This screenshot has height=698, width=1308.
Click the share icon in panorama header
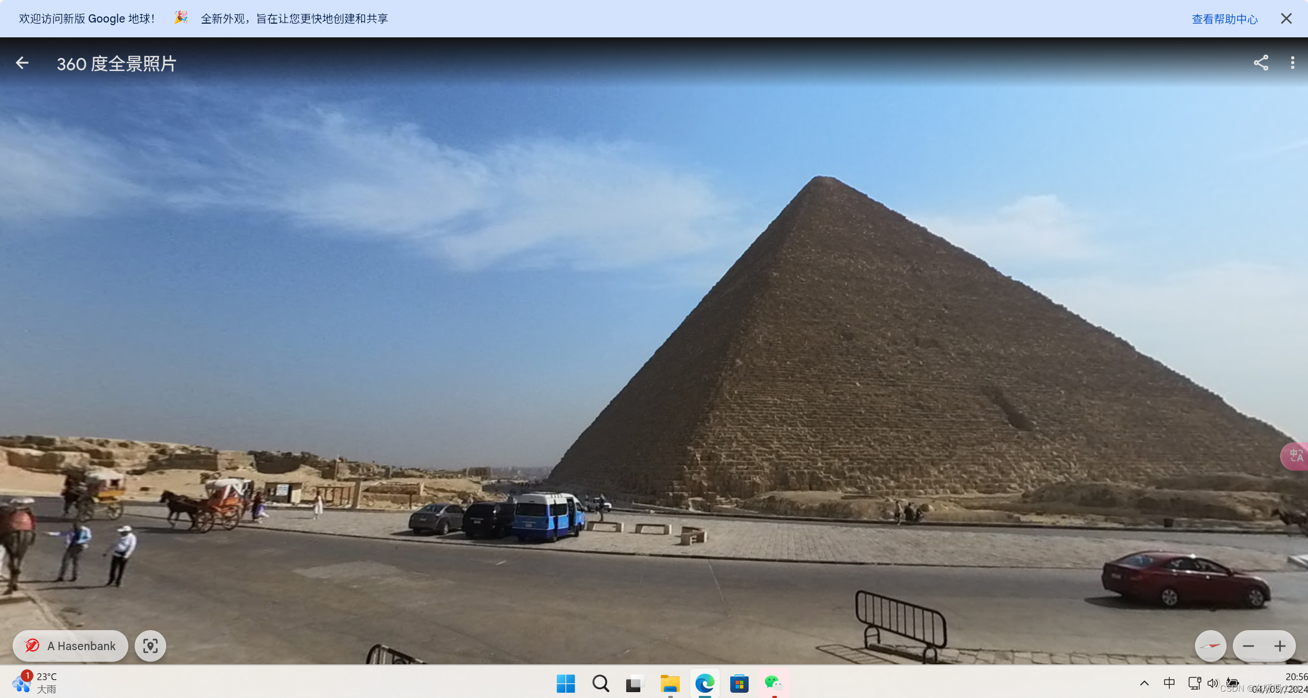coord(1261,63)
